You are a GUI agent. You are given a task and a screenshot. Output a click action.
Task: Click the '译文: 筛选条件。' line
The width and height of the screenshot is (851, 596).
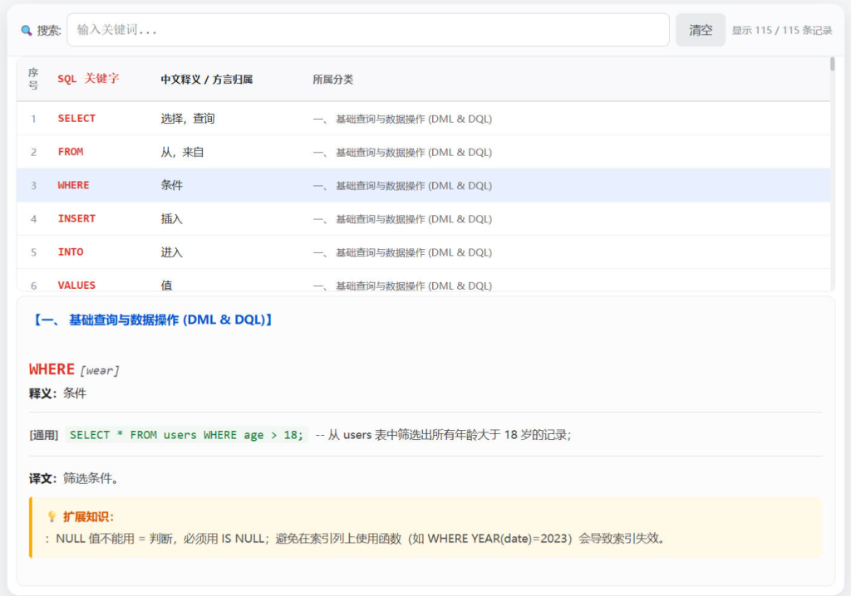[x=74, y=478]
